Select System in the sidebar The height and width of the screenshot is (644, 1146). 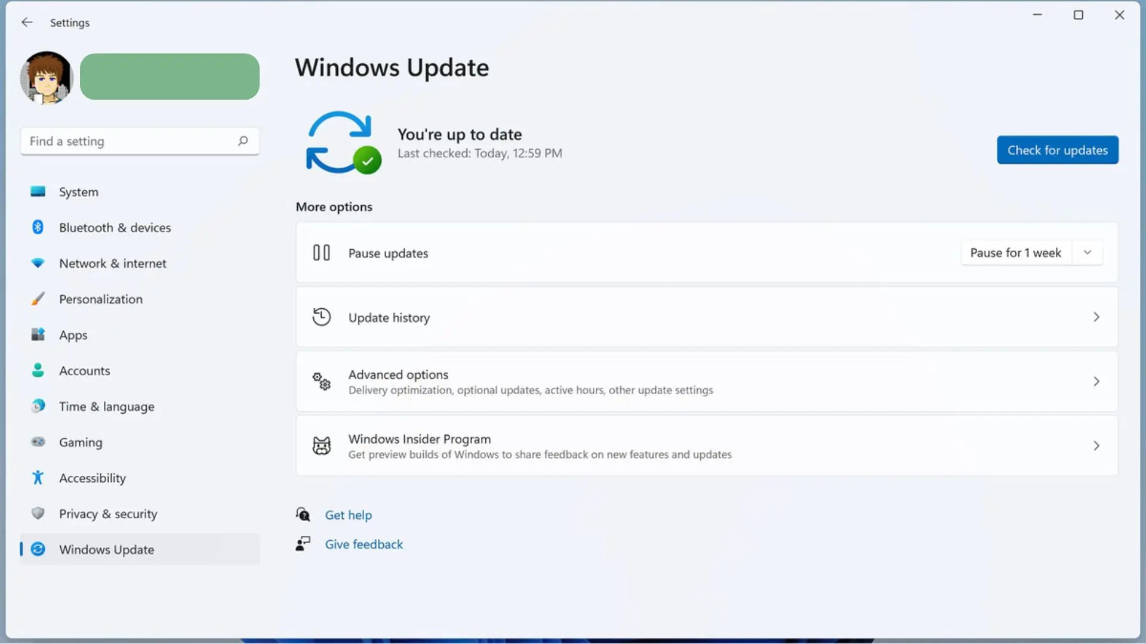coord(78,192)
